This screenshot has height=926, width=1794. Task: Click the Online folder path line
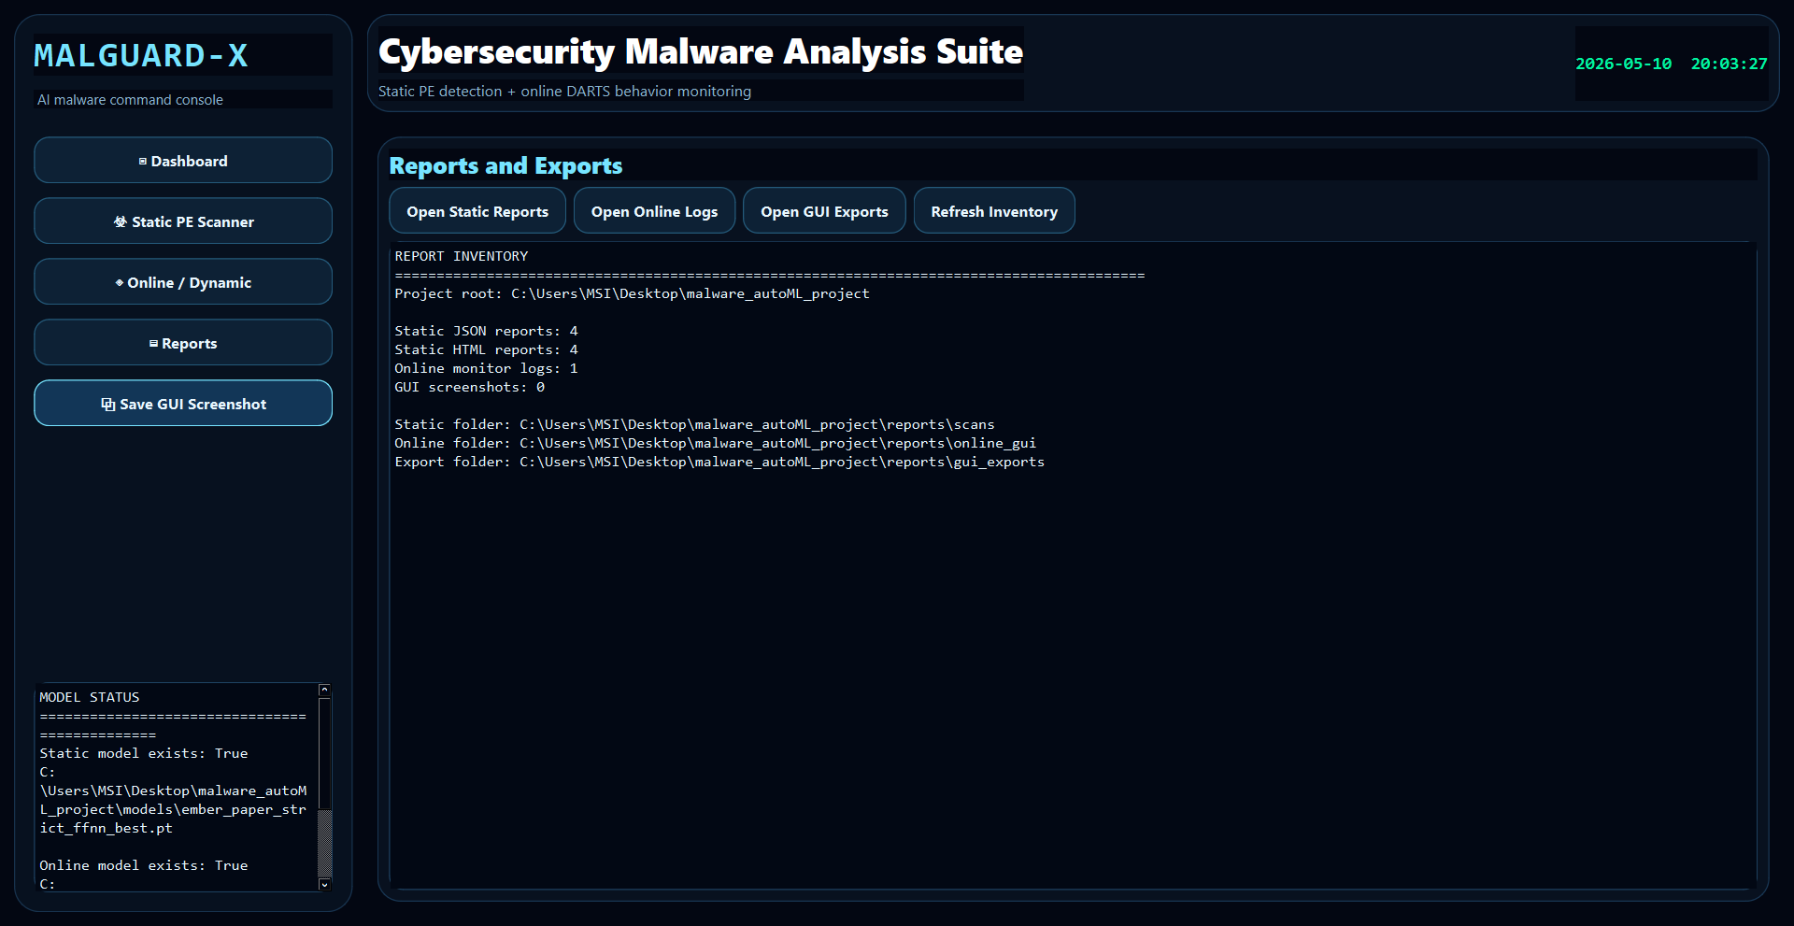pyautogui.click(x=716, y=443)
